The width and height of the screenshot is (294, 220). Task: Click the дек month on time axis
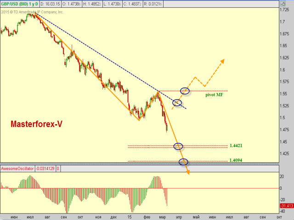click(x=113, y=217)
